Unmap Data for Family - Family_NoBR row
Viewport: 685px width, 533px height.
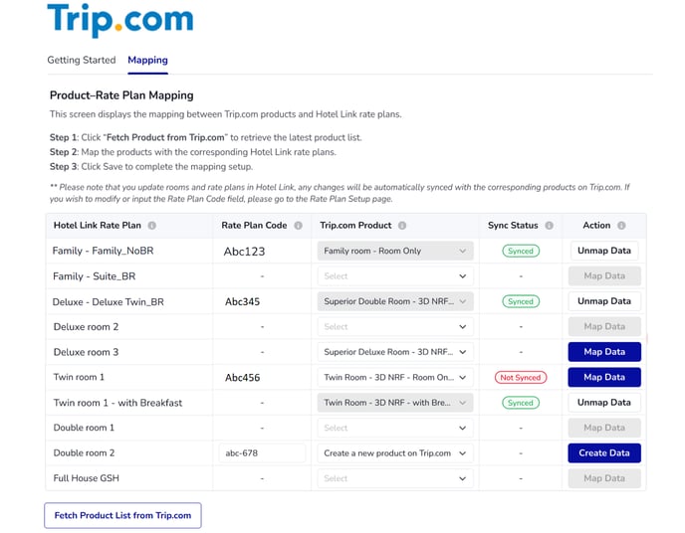604,251
